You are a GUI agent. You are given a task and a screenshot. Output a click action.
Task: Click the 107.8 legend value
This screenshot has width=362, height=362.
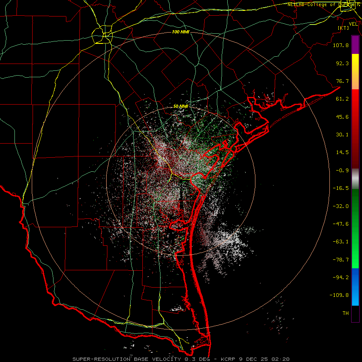click(341, 45)
